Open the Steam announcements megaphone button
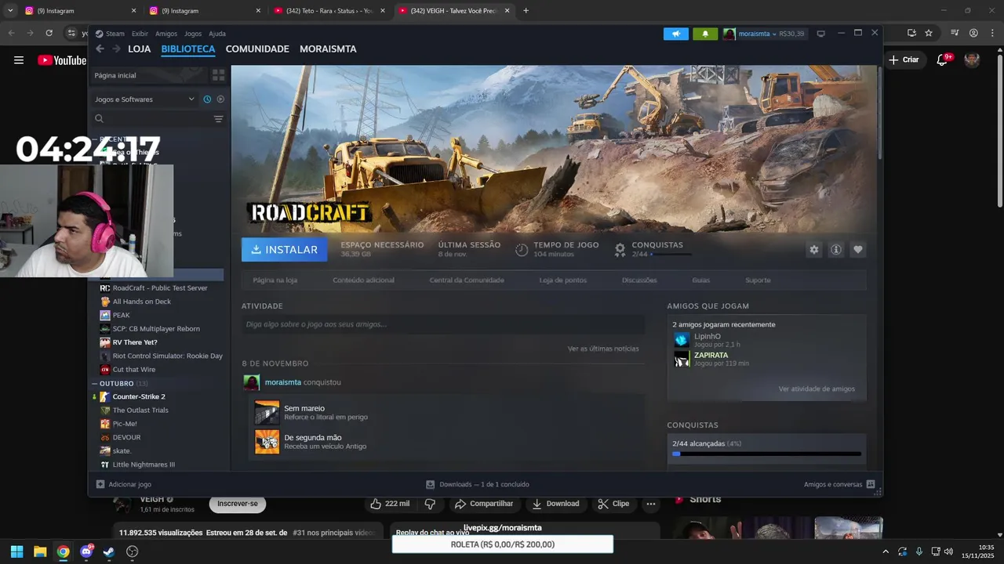Image resolution: width=1004 pixels, height=564 pixels. coord(676,34)
